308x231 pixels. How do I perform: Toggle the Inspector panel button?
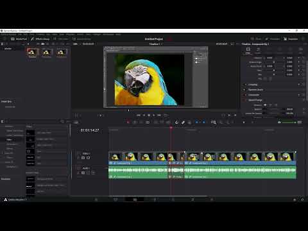point(291,39)
